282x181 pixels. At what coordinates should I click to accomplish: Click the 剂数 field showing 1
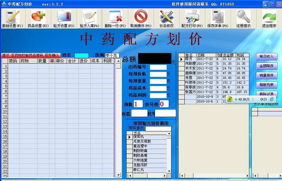tap(138, 104)
